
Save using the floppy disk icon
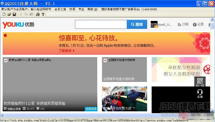click(x=14, y=14)
